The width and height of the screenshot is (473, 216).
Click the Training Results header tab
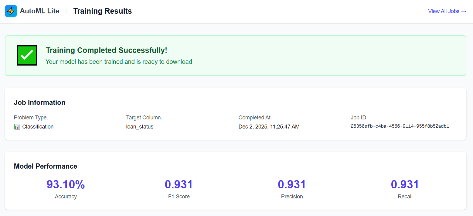[x=102, y=11]
